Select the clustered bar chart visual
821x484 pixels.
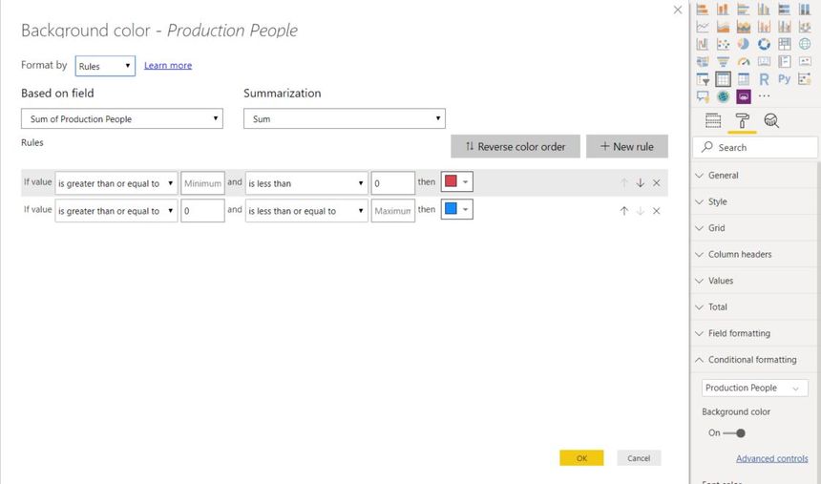[x=744, y=9]
